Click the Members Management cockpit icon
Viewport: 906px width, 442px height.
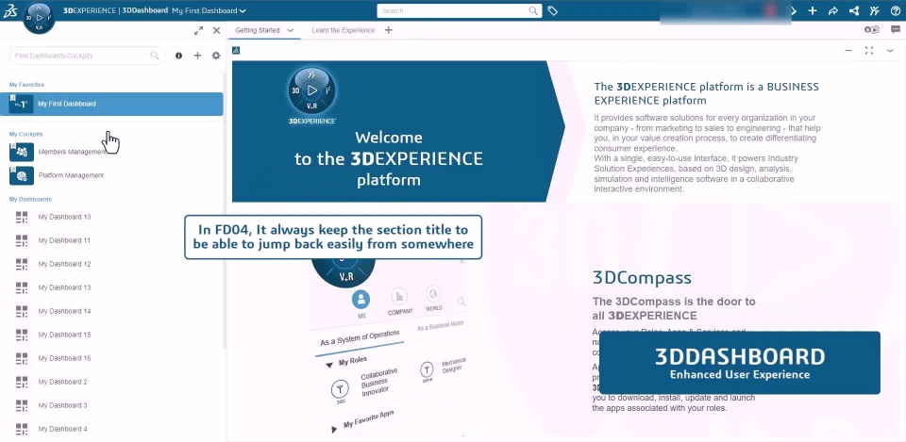click(x=22, y=152)
